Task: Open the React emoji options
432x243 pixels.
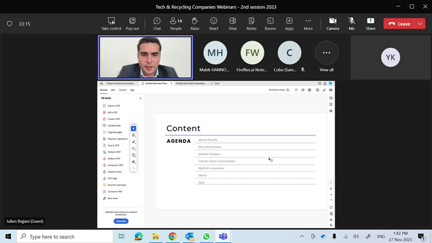Action: click(214, 23)
